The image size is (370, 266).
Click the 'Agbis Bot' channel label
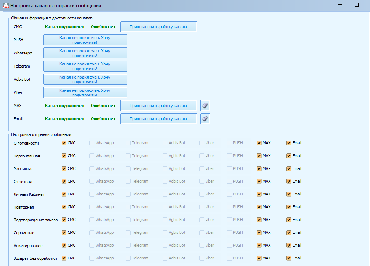(x=22, y=80)
